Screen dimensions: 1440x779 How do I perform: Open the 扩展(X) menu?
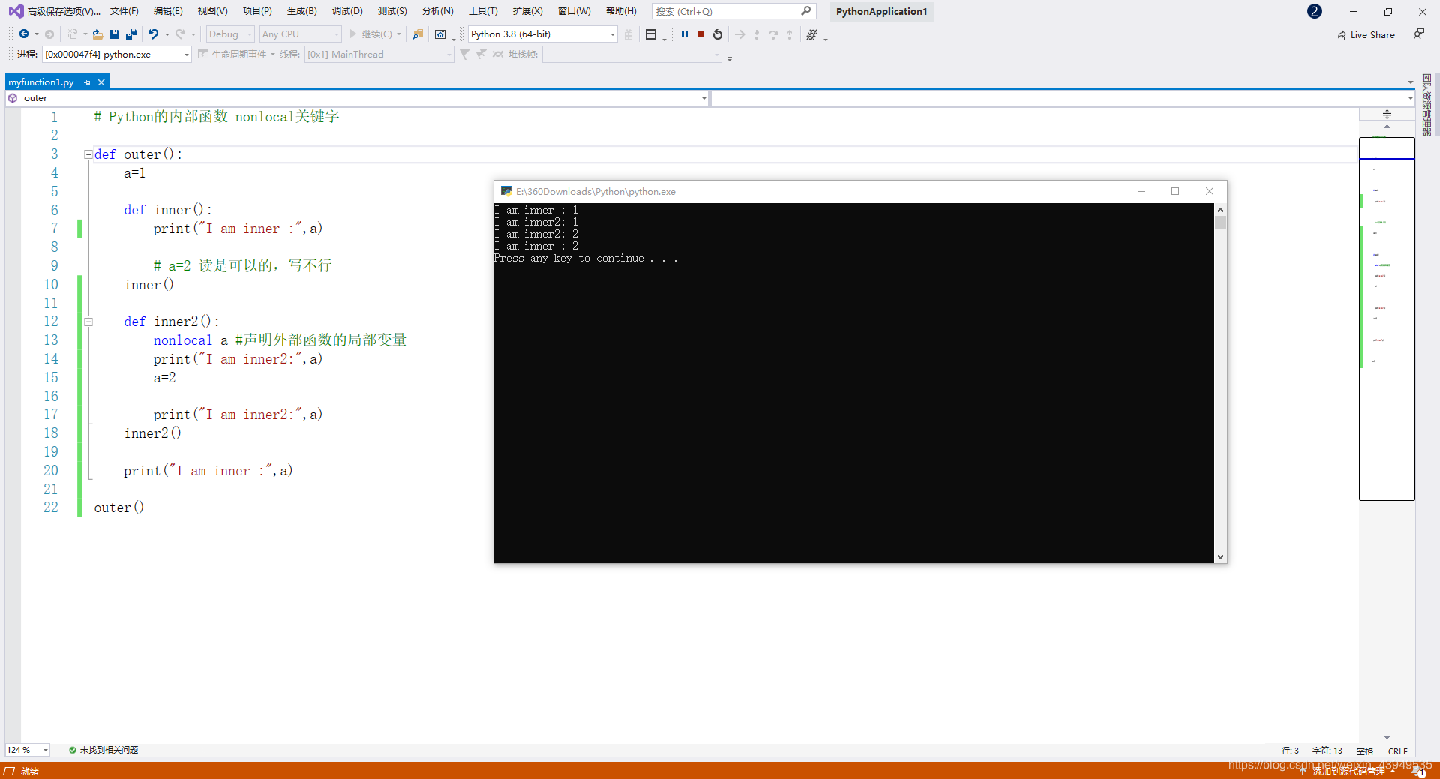527,11
